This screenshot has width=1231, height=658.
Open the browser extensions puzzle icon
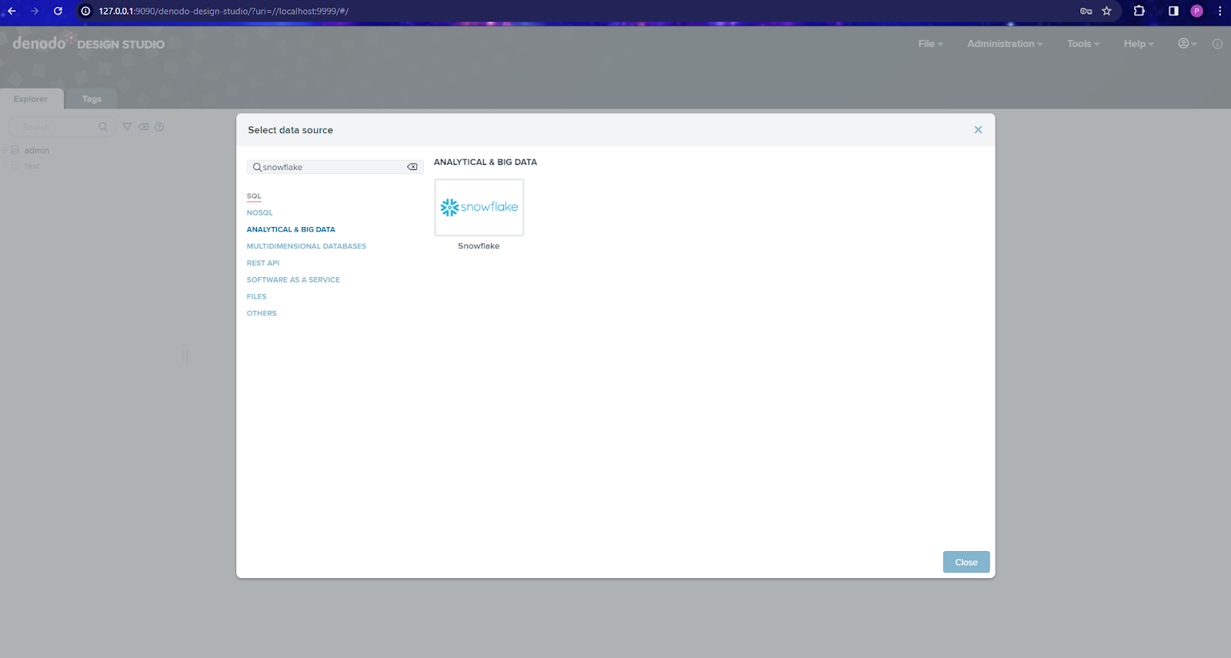pos(1139,11)
